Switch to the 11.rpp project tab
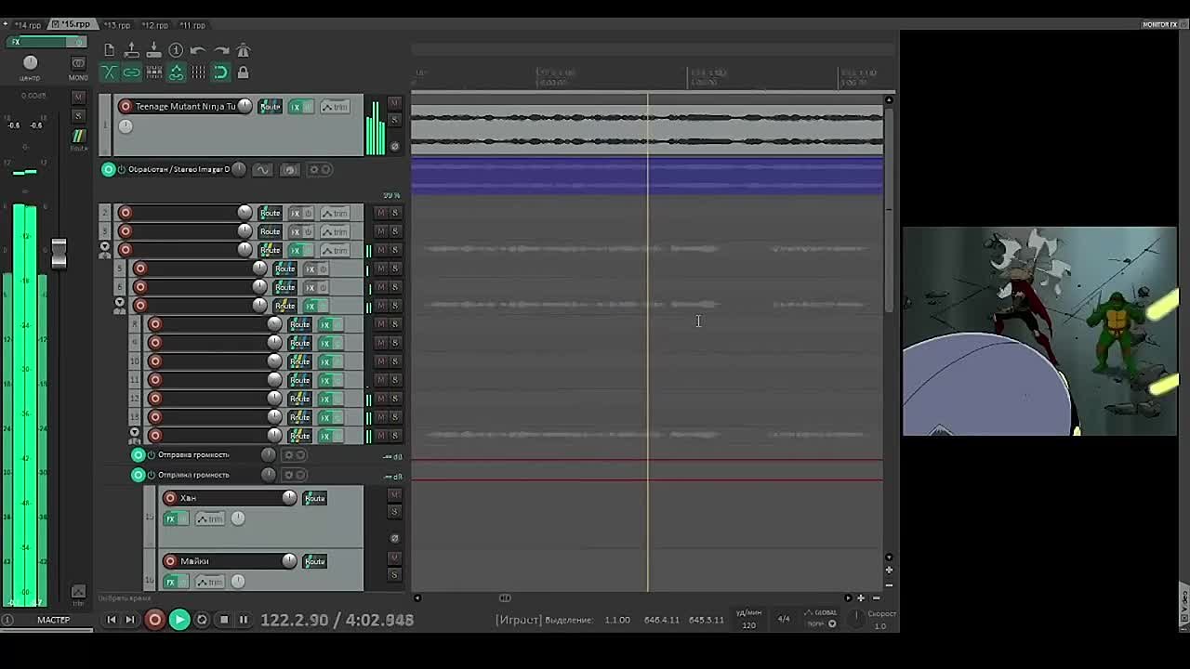Image resolution: width=1190 pixels, height=669 pixels. click(192, 25)
